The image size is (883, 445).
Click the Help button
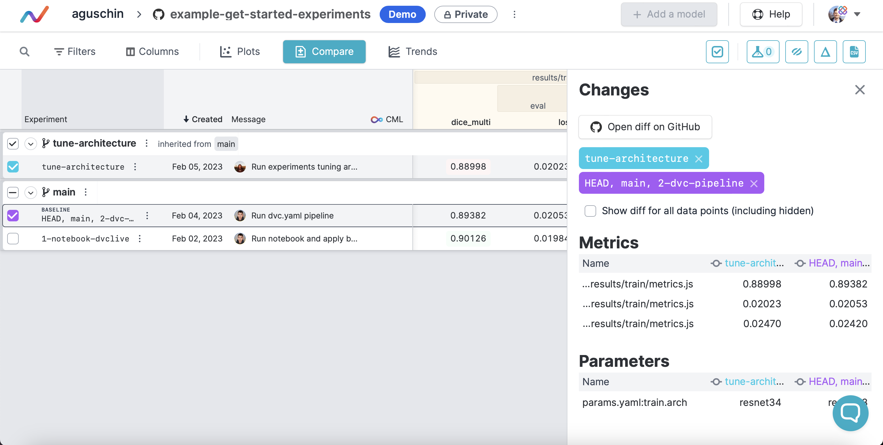(771, 14)
